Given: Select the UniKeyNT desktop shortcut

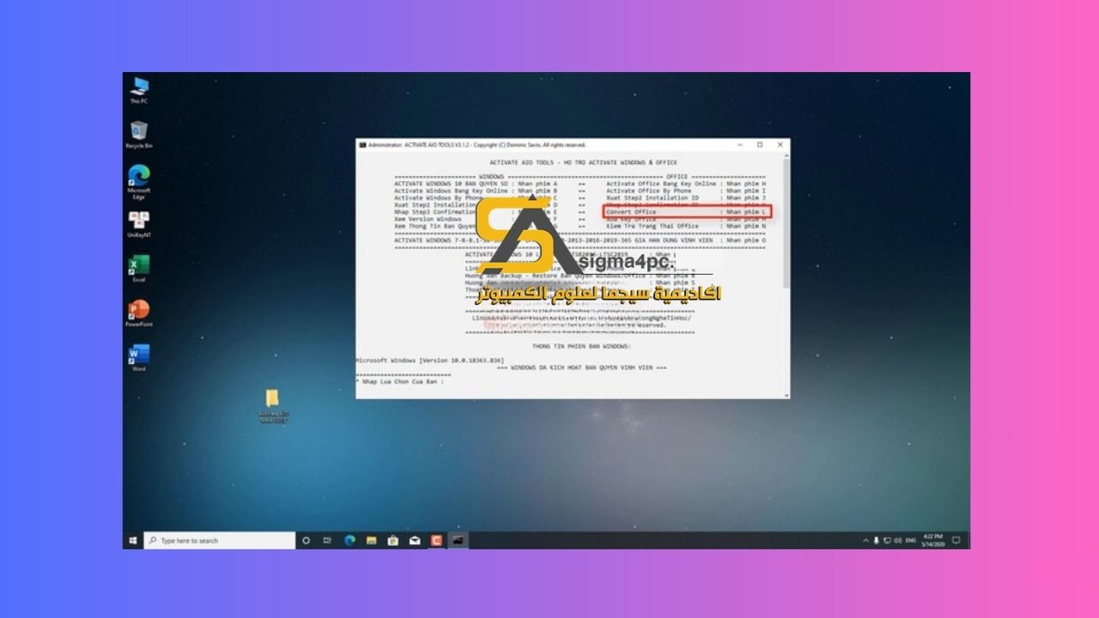Looking at the screenshot, I should pos(138,224).
